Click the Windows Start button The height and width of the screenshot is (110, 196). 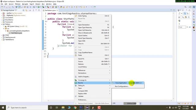pos(3,108)
